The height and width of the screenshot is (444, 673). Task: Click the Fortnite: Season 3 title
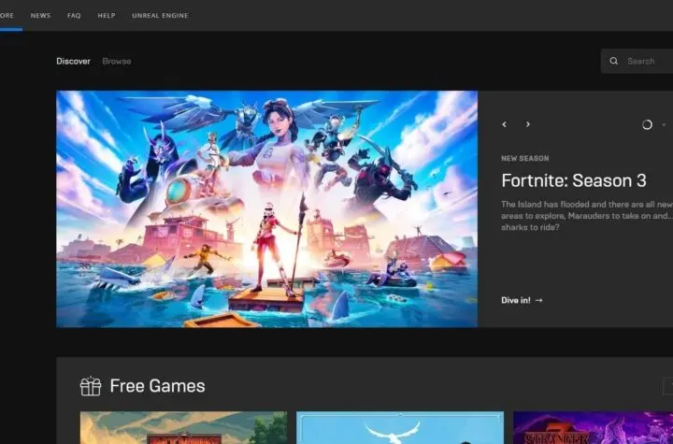[574, 180]
